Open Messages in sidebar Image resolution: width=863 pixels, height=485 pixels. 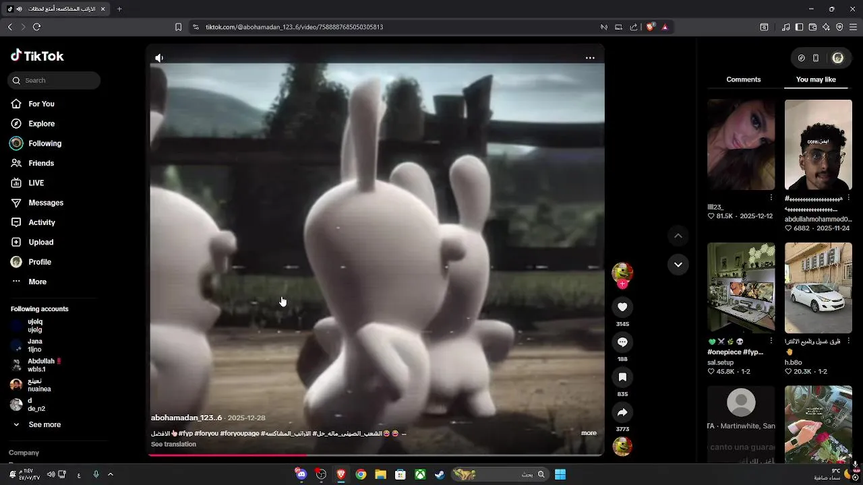click(x=37, y=203)
